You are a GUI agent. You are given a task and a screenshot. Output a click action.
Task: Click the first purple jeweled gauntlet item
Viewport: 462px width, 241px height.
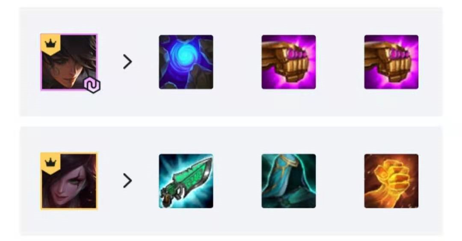288,62
